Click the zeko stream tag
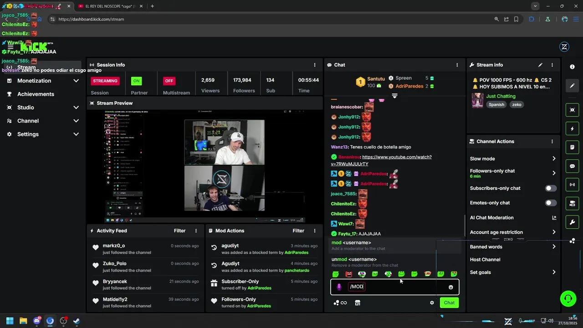The width and height of the screenshot is (583, 328). click(517, 105)
